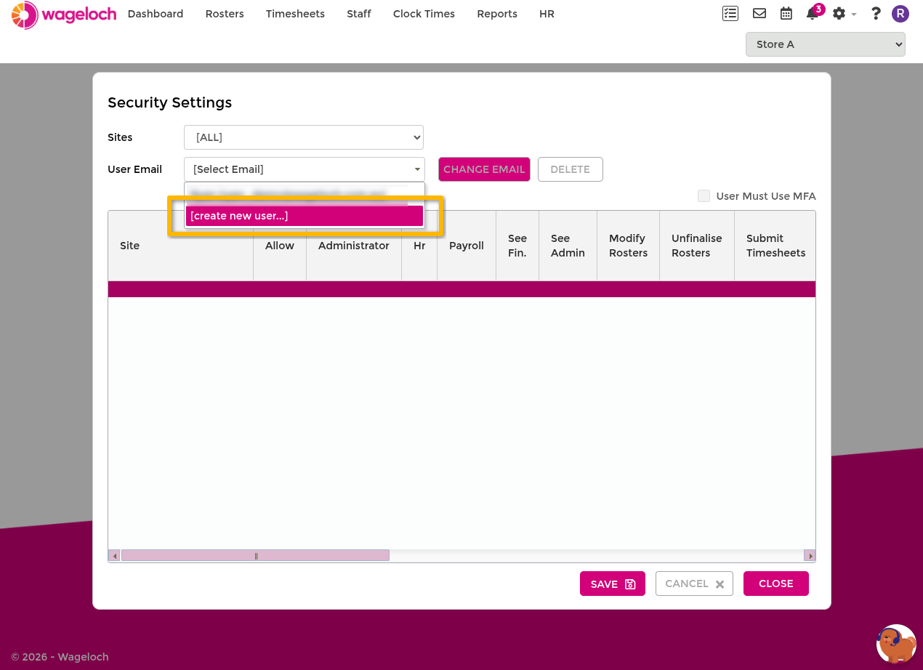Click the horizontal scrollbar thumb
Image resolution: width=923 pixels, height=670 pixels.
255,556
